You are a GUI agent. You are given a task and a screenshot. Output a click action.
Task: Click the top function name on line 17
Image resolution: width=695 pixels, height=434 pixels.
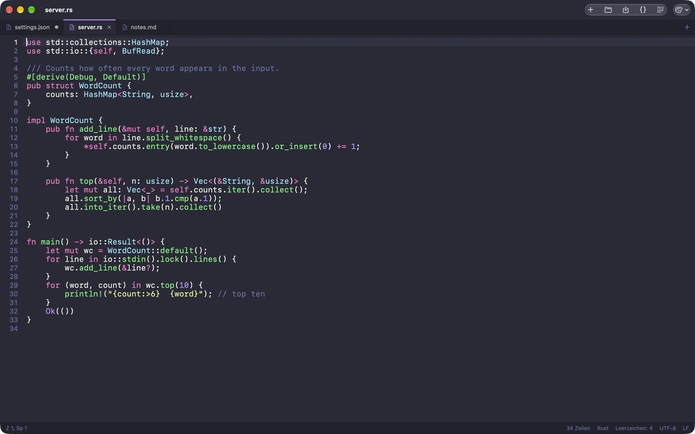(x=86, y=181)
